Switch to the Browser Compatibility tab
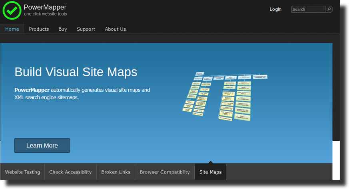Image resolution: width=349 pixels, height=189 pixels. tap(165, 172)
